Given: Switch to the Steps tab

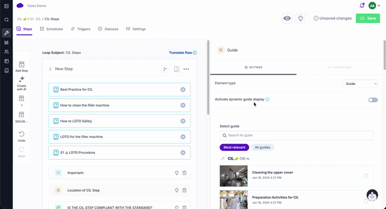Looking at the screenshot, I should click(24, 29).
